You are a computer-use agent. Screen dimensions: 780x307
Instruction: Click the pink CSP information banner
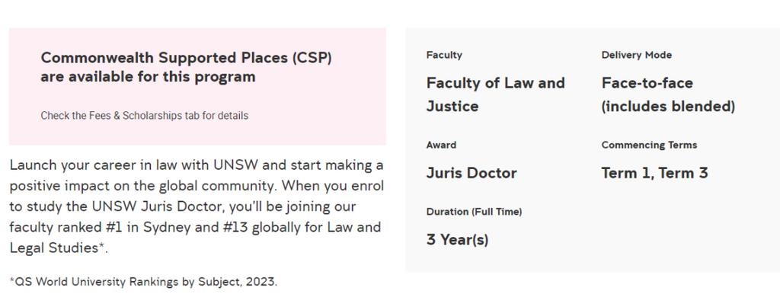(x=197, y=87)
